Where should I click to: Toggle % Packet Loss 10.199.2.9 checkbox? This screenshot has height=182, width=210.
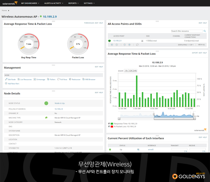[x=109, y=126]
